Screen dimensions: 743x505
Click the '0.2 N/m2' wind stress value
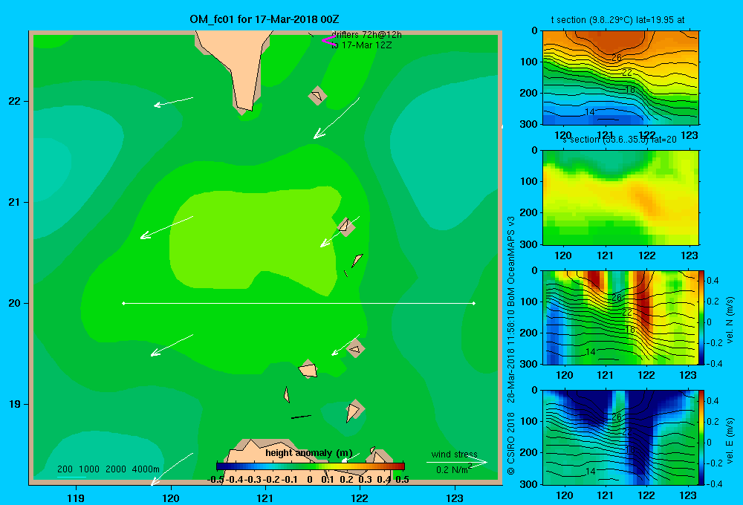click(454, 469)
